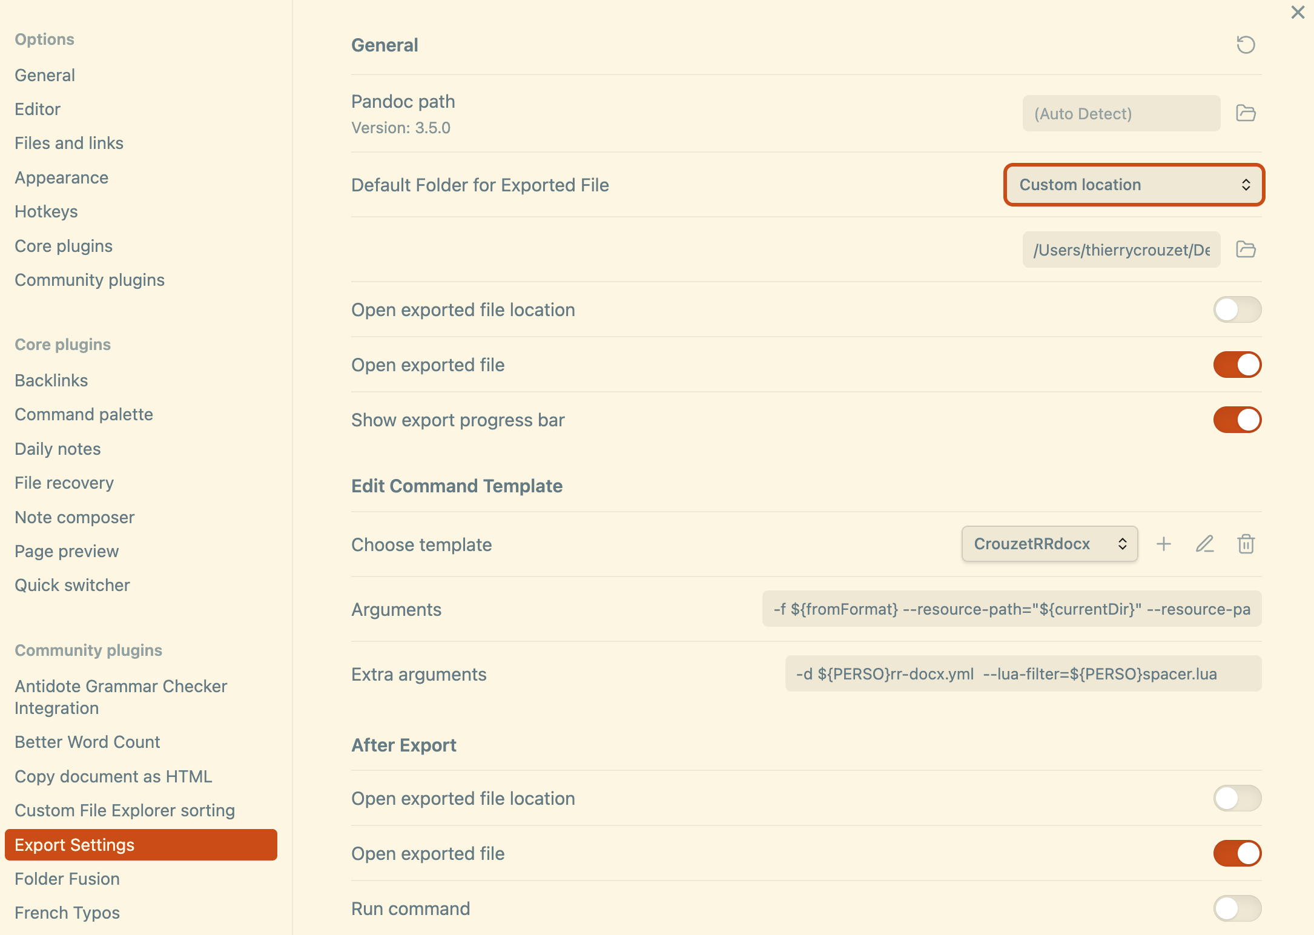
Task: Select Folder Fusion plugin settings
Action: (67, 879)
